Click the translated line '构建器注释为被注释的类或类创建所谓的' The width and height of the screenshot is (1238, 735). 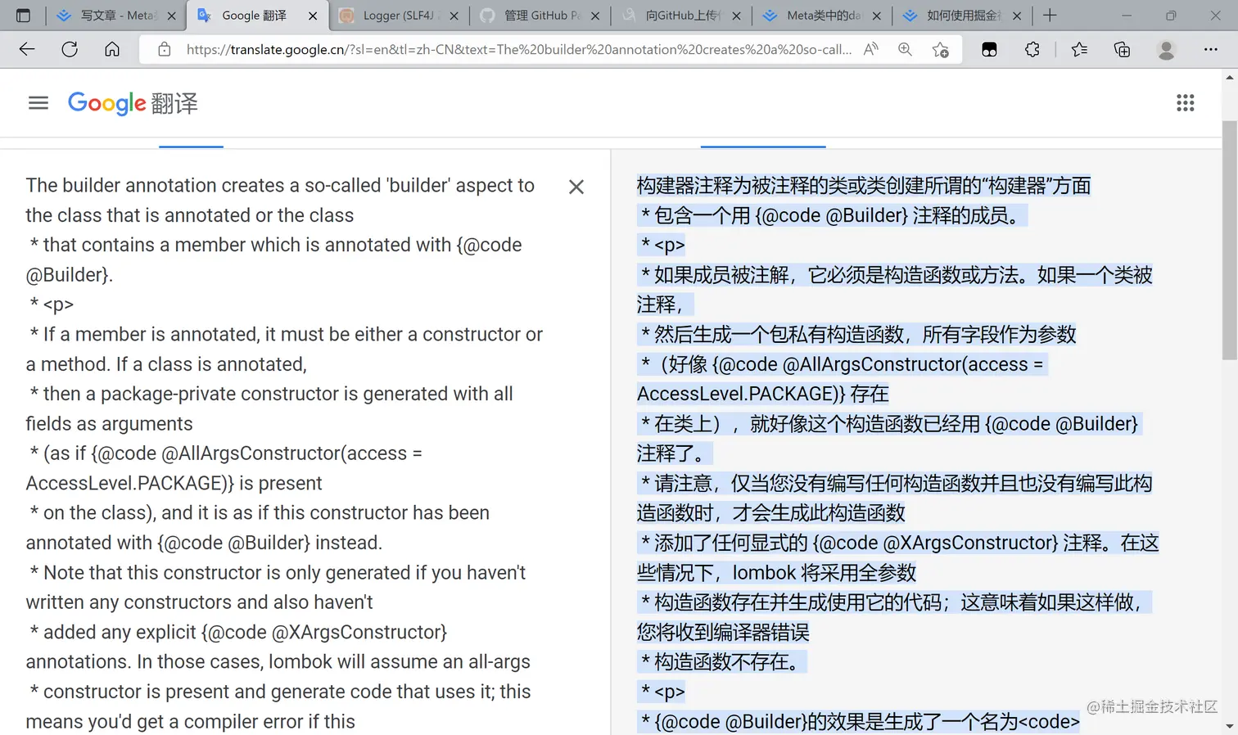pos(864,186)
